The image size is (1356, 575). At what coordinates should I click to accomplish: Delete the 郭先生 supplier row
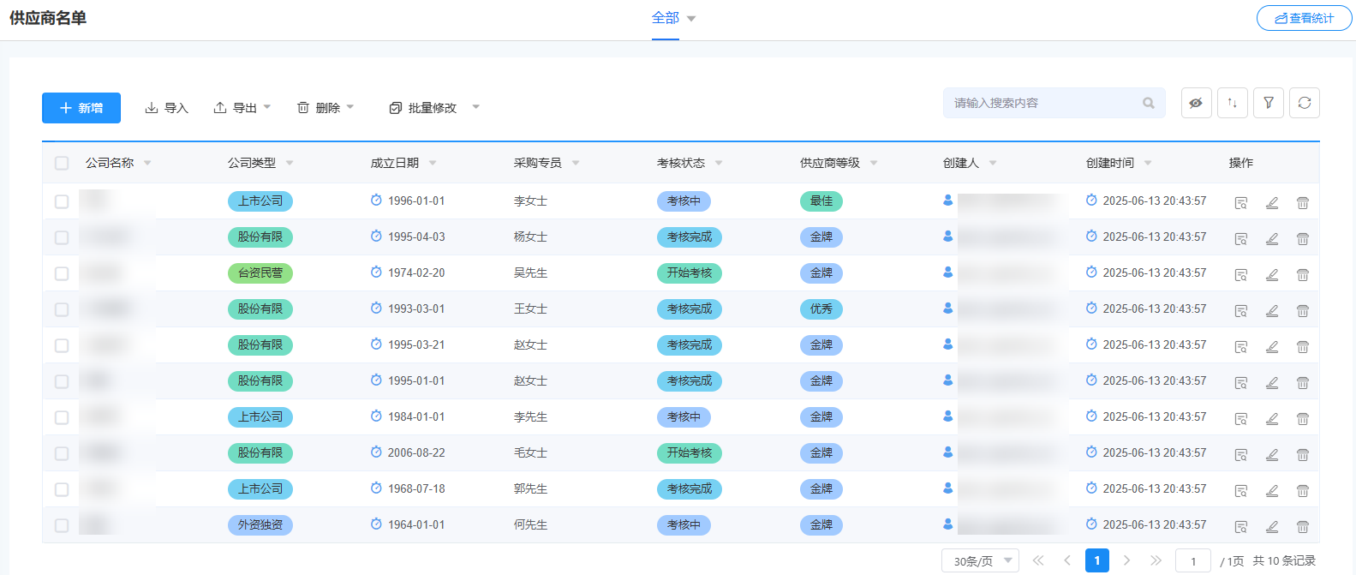[x=1303, y=491]
